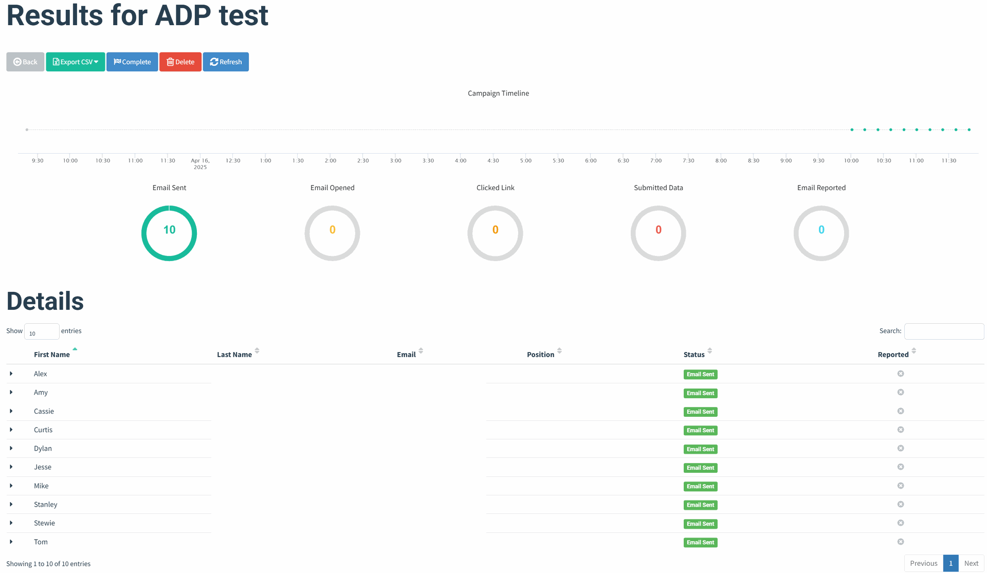Open the Export CSV dropdown
Viewport: 987px width, 573px height.
click(76, 62)
